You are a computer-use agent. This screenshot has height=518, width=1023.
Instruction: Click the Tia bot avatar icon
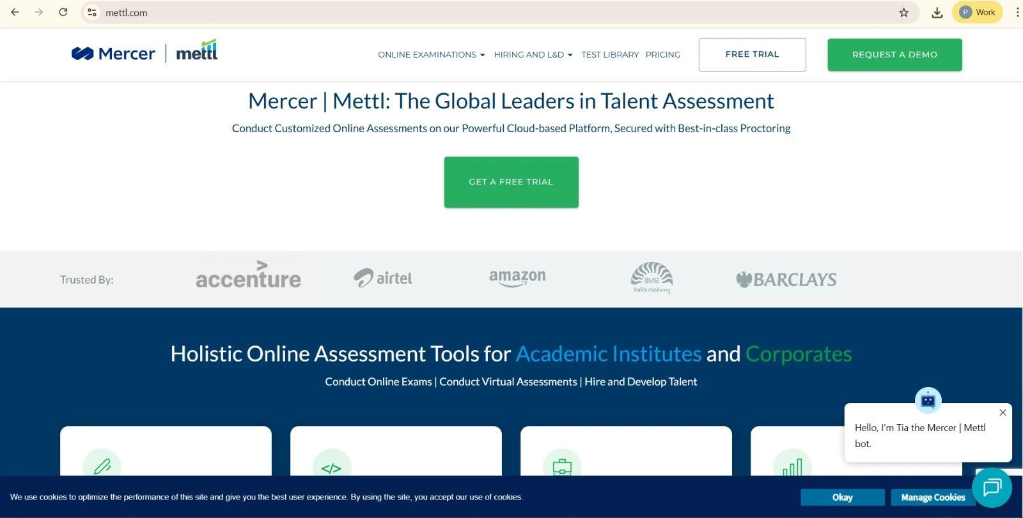(x=928, y=400)
